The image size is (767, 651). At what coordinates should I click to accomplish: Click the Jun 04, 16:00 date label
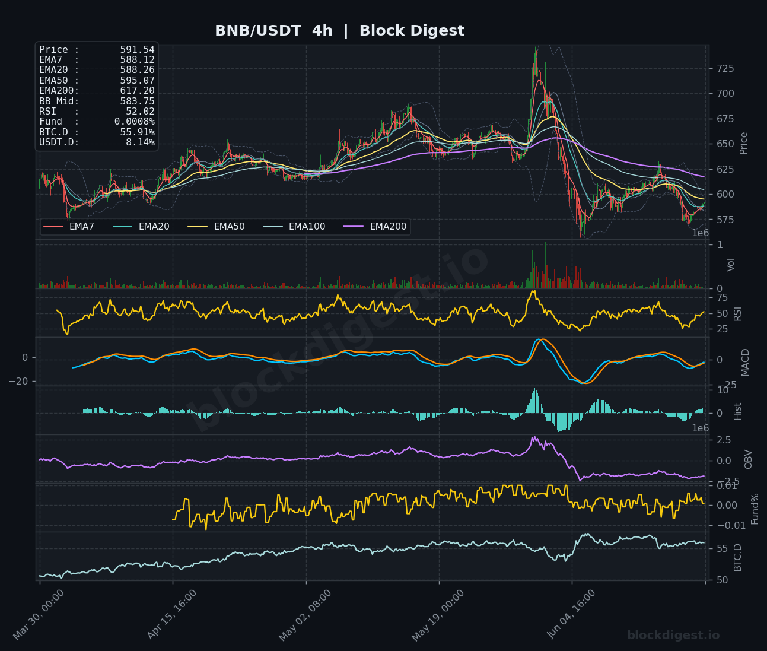(x=570, y=615)
